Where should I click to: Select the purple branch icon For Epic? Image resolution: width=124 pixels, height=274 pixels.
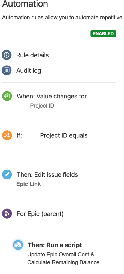pos(7,214)
